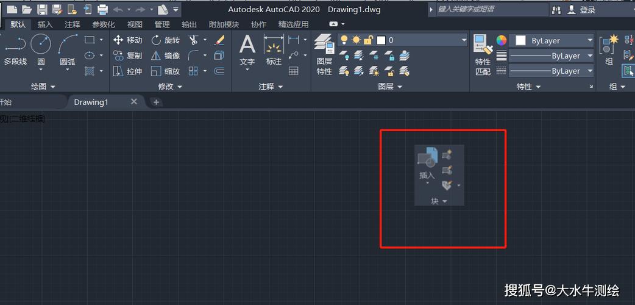Select the Fillet tool
The width and height of the screenshot is (635, 305).
[x=194, y=56]
